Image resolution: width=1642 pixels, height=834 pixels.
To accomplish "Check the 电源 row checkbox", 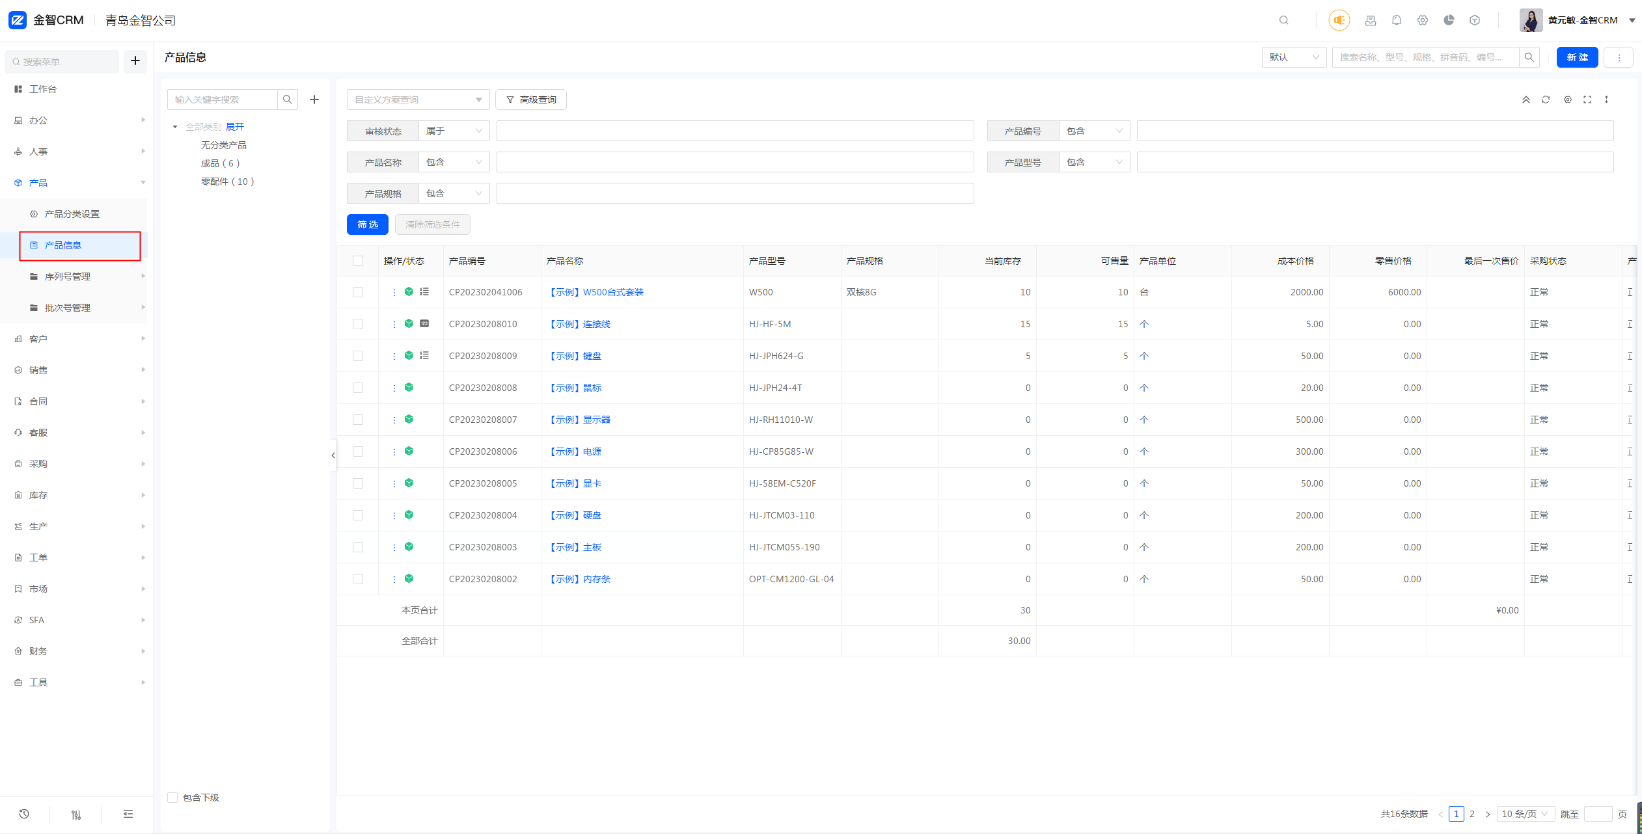I will pyautogui.click(x=358, y=451).
